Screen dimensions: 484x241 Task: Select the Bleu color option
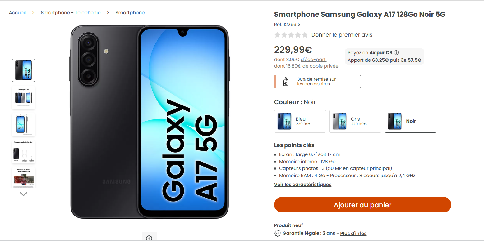pos(300,121)
